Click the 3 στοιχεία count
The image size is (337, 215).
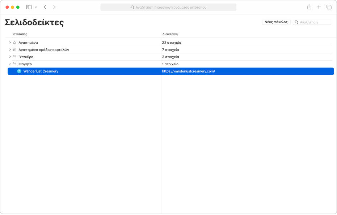[x=170, y=57]
